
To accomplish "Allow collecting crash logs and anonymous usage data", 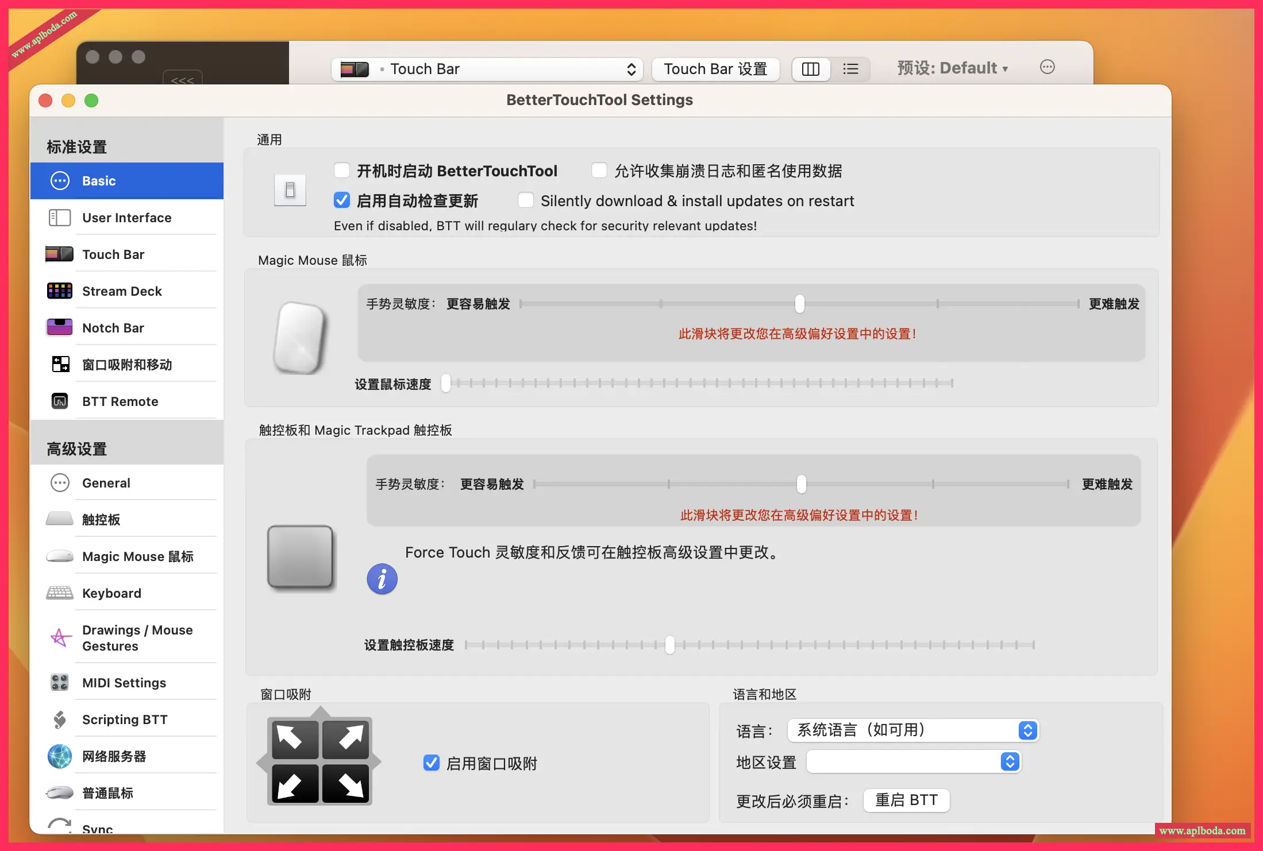I will point(599,170).
